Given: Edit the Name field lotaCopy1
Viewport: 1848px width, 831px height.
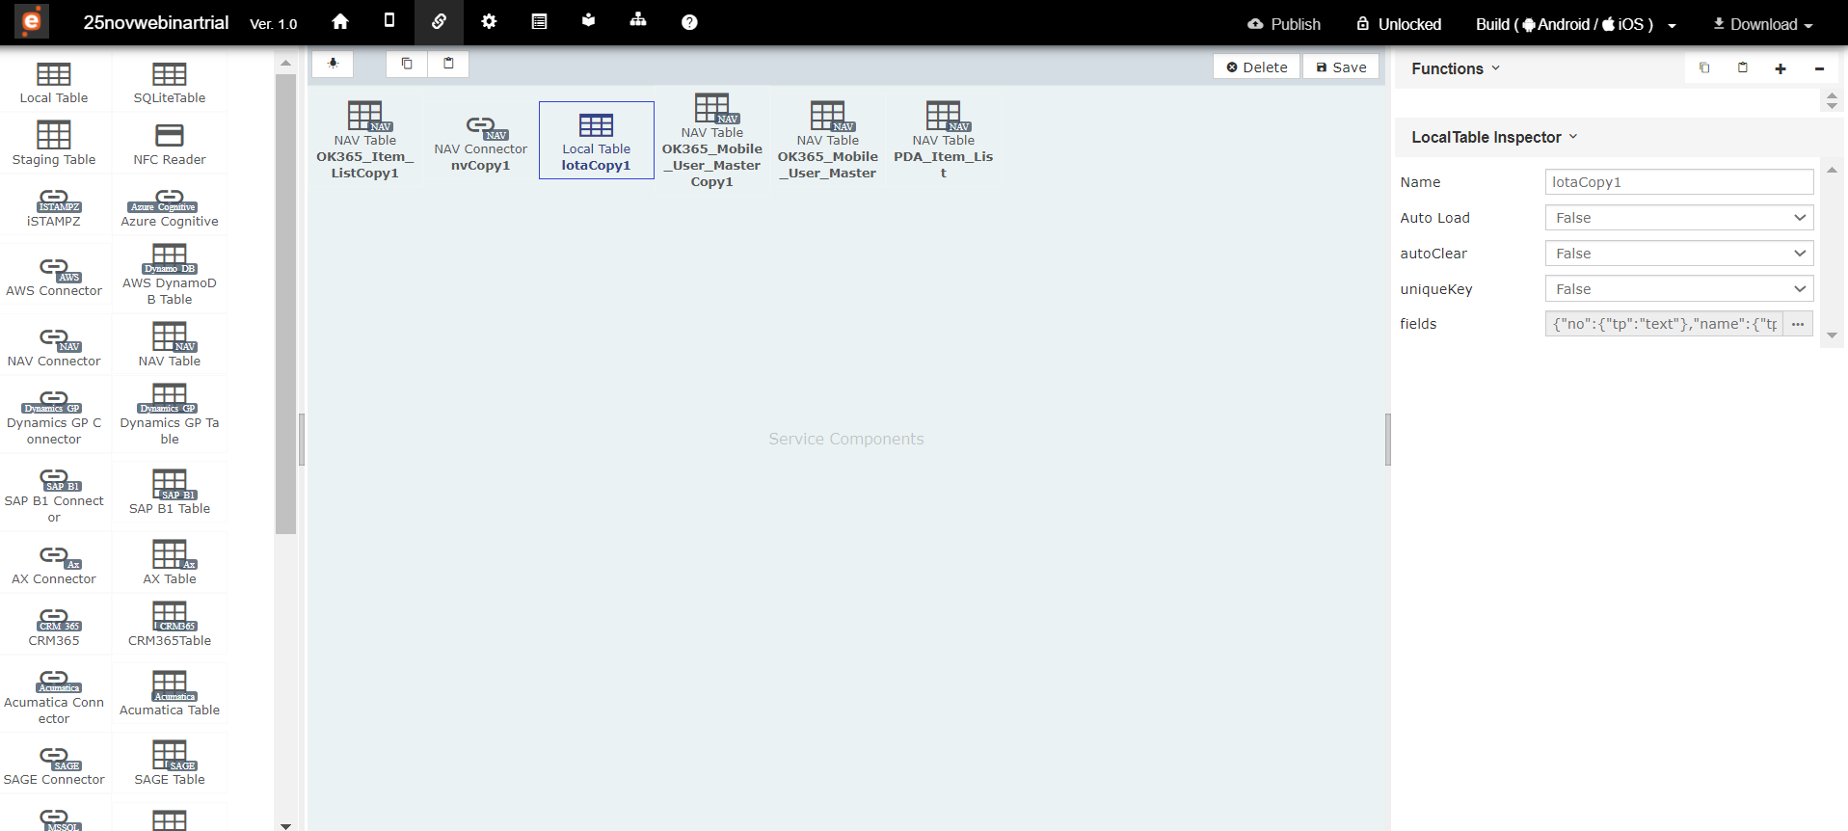Looking at the screenshot, I should (x=1679, y=182).
